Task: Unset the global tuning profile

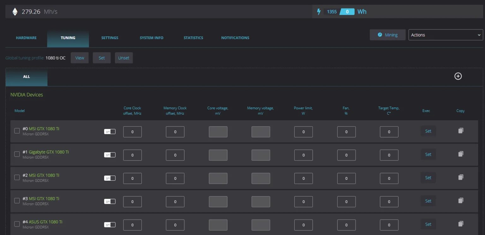Action: (x=124, y=58)
